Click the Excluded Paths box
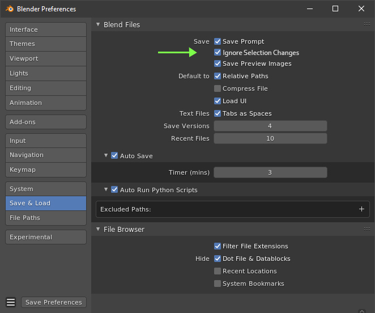The height and width of the screenshot is (313, 375). [232, 209]
